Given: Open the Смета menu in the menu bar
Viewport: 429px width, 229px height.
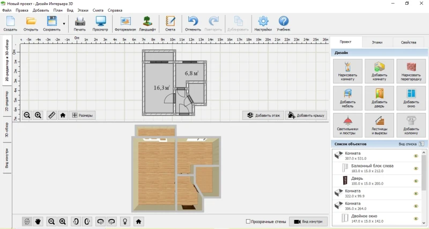Looking at the screenshot, I should pyautogui.click(x=98, y=10).
